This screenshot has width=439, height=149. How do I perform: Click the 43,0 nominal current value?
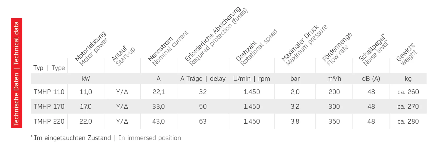[x=158, y=122]
